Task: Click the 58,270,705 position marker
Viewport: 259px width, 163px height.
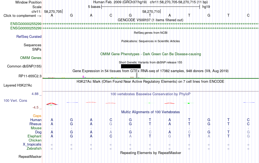Action: tap(53, 11)
